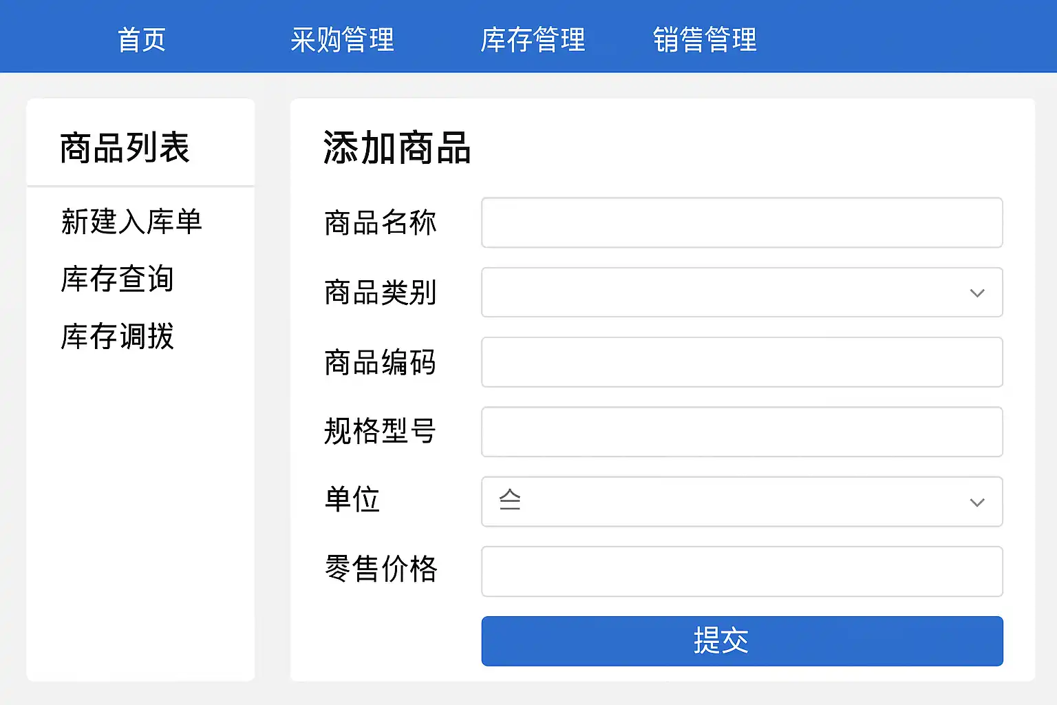Open the 库存调拨 sidebar entry

click(x=117, y=337)
